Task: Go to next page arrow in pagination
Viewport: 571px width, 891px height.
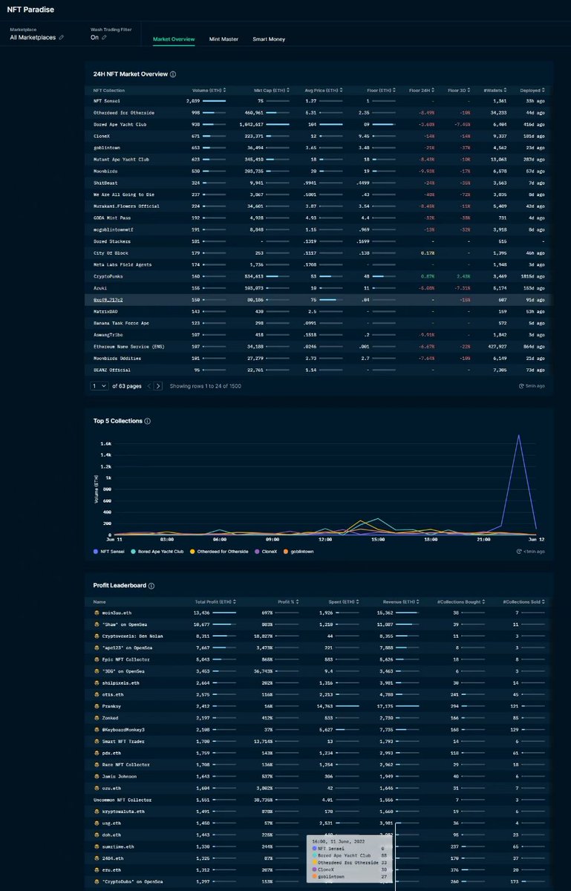Action: tap(158, 386)
